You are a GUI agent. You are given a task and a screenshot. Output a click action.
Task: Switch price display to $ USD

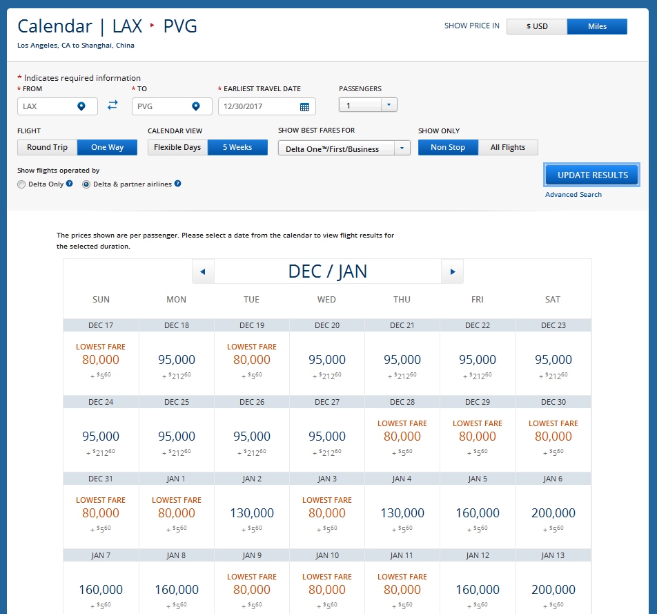tap(536, 26)
